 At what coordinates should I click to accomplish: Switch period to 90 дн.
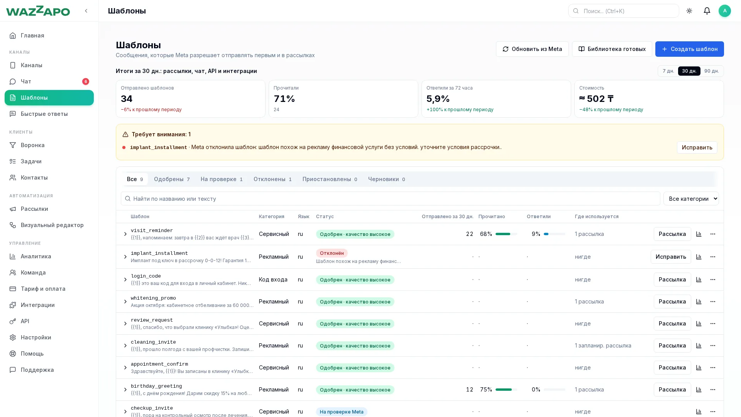pos(711,71)
